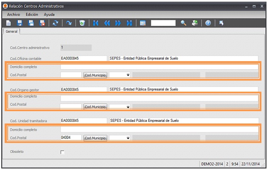This screenshot has width=269, height=171.
Task: Open help with the question mark icon
Action: 208,23
